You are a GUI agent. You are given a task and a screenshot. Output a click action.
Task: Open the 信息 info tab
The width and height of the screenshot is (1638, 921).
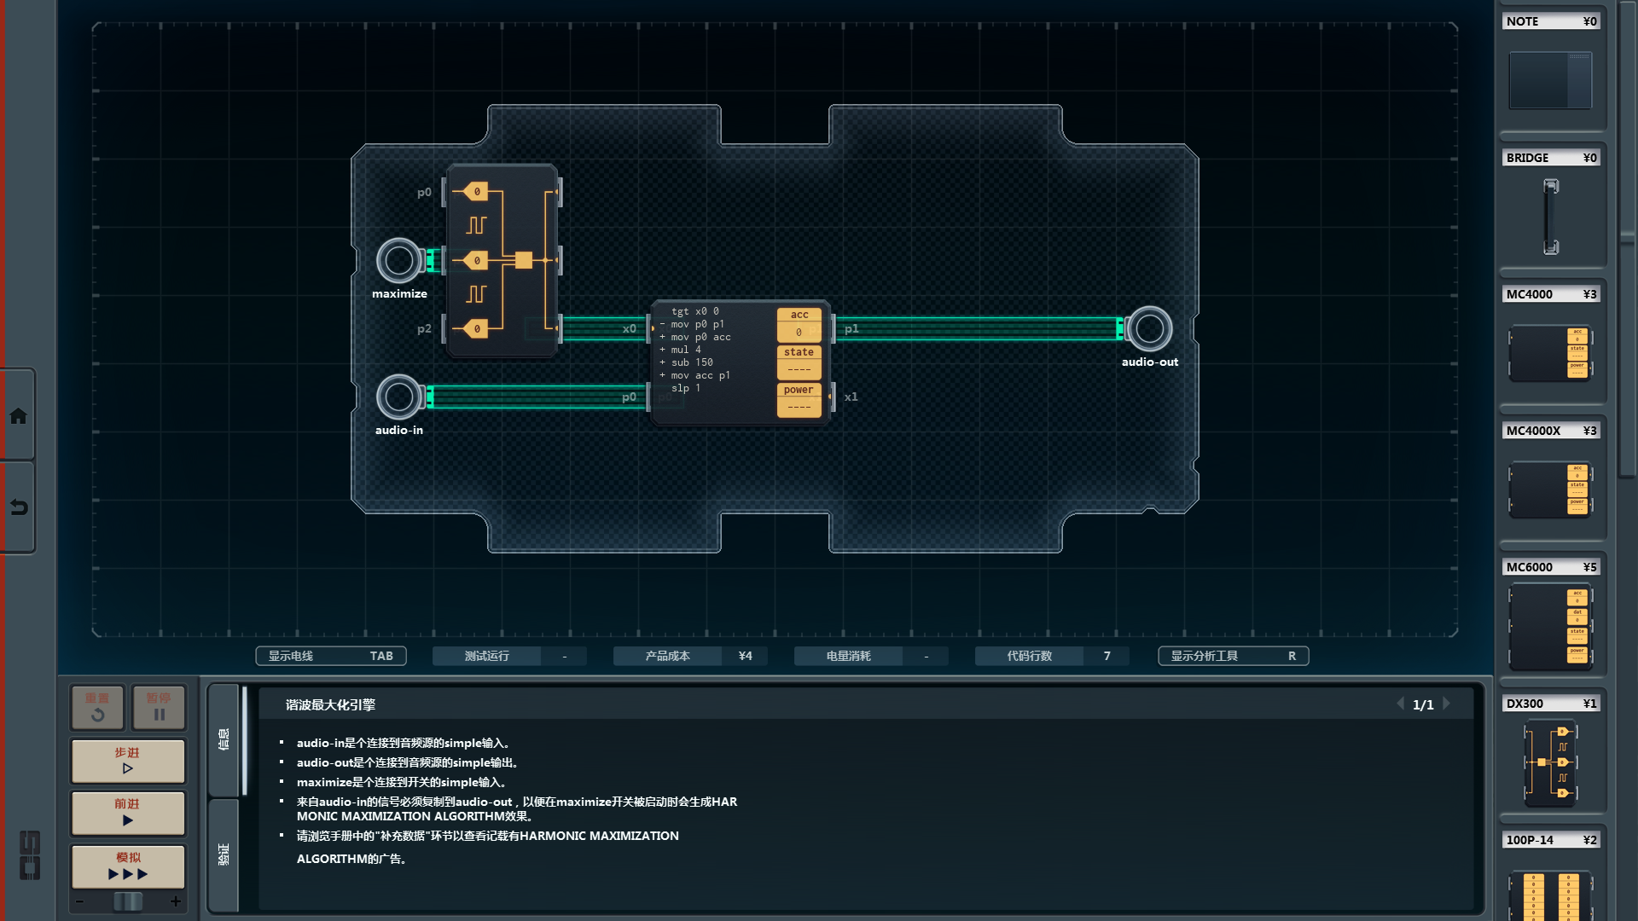pyautogui.click(x=224, y=739)
